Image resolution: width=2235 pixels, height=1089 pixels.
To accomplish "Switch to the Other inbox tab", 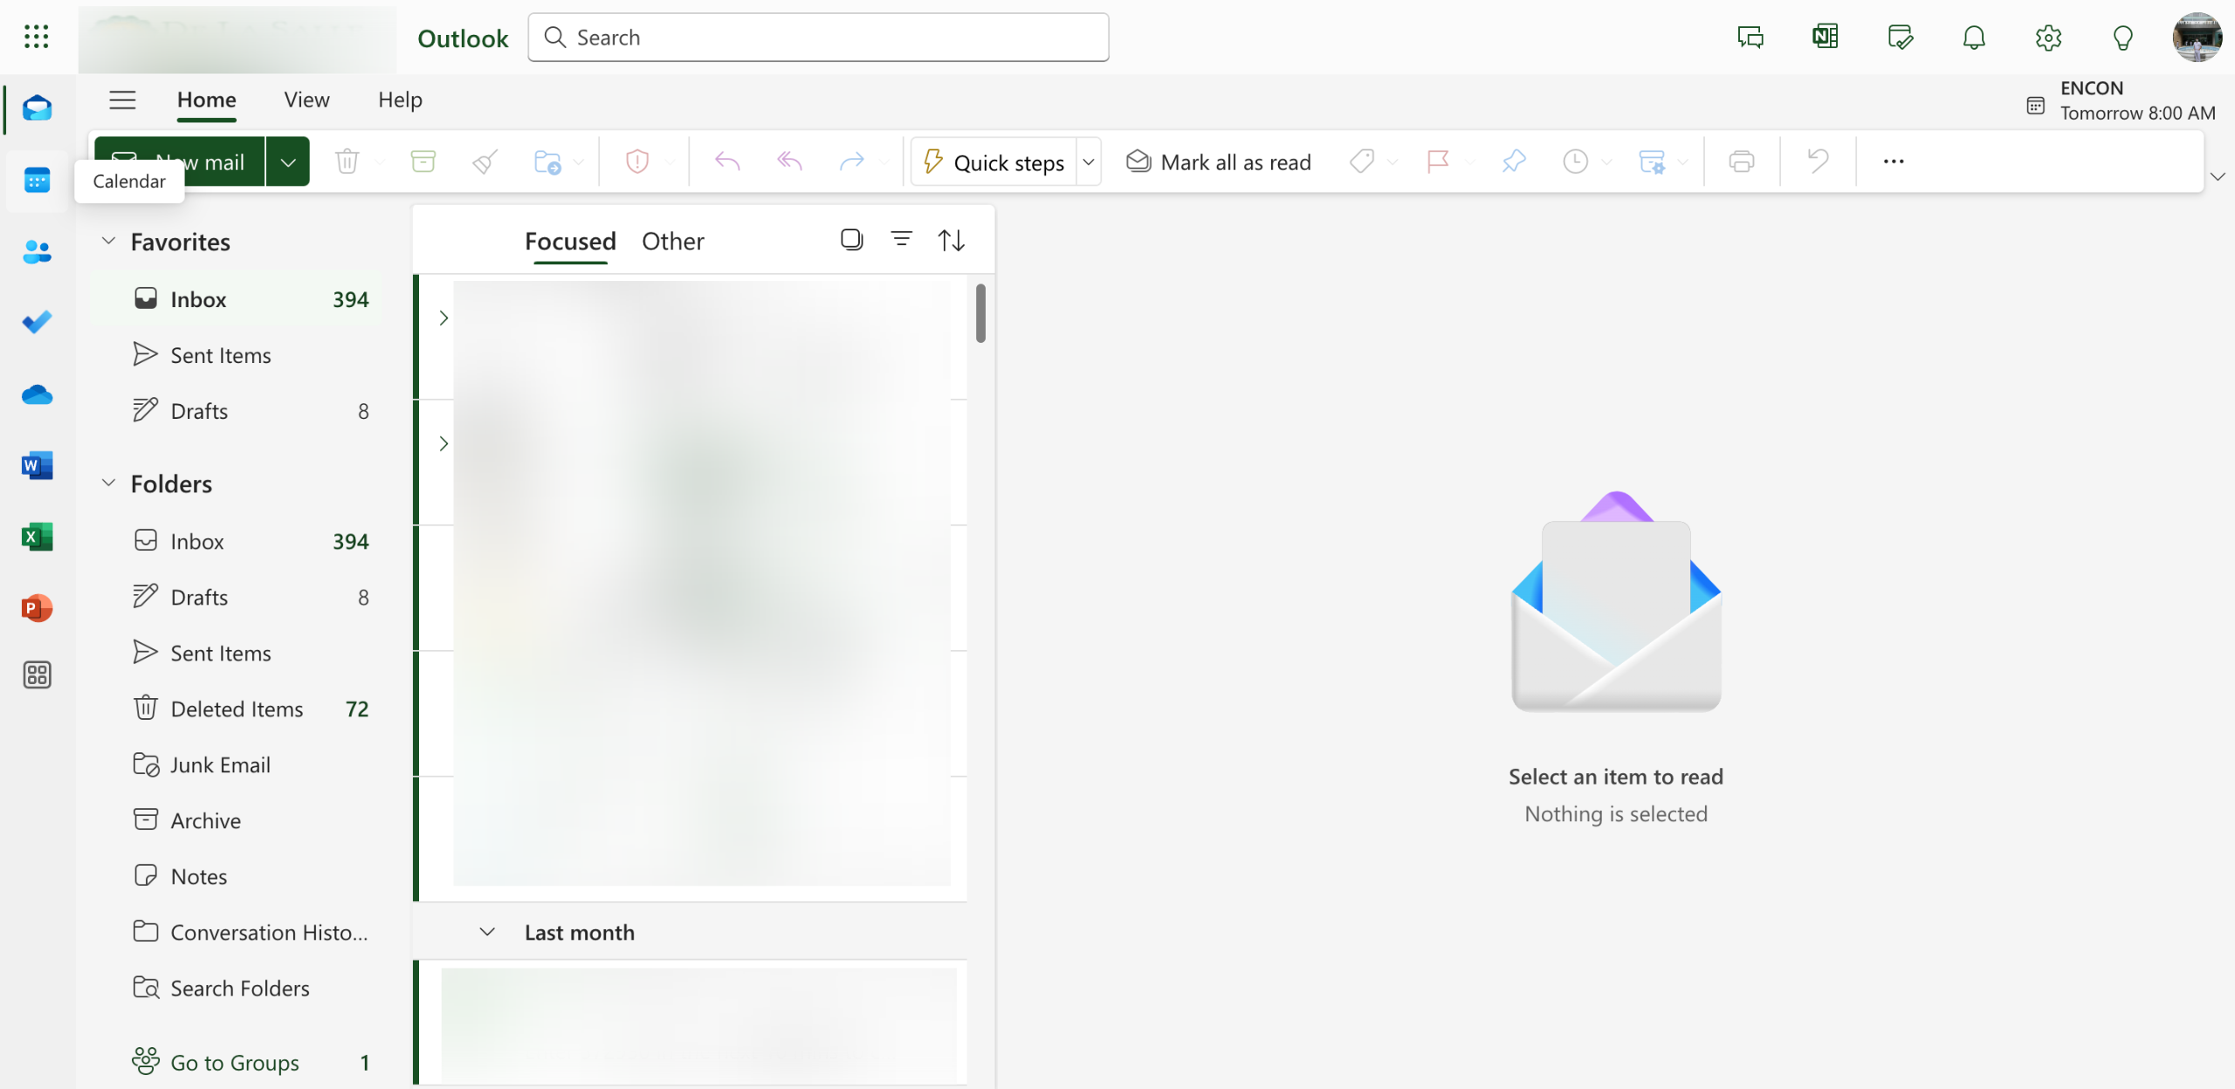I will (x=672, y=241).
